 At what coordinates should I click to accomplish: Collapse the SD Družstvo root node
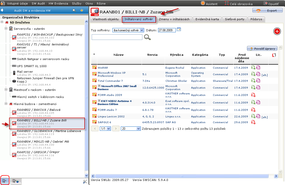point(2,22)
